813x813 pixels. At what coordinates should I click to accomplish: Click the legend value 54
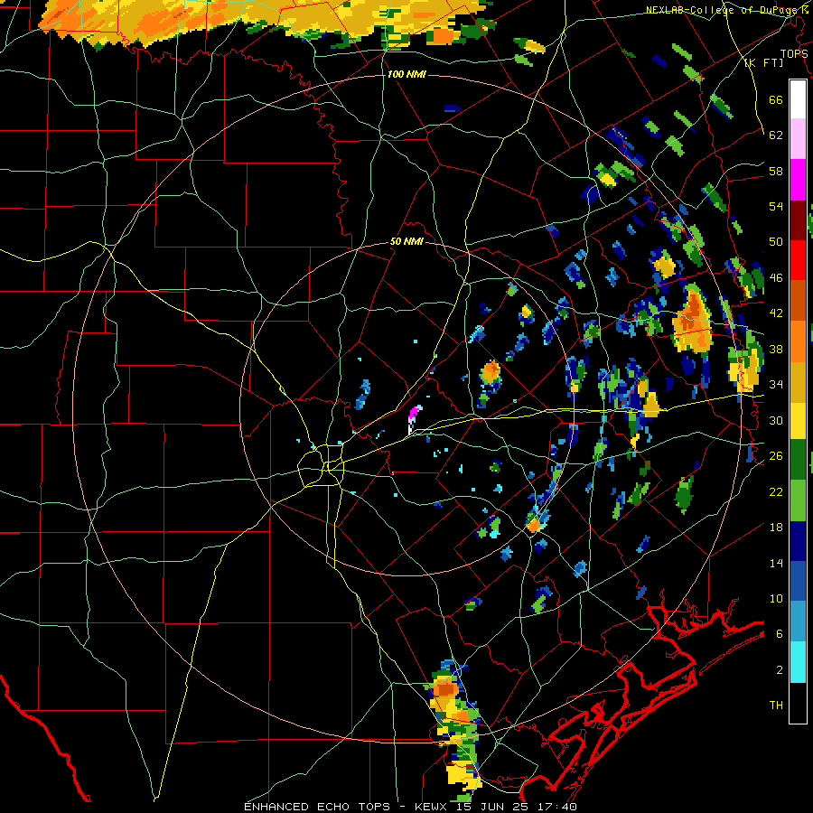tap(776, 206)
